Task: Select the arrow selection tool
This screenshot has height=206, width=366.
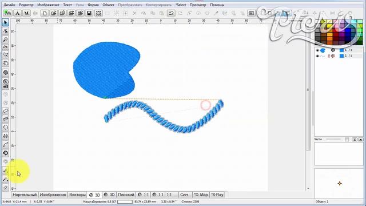Action: coord(5,22)
